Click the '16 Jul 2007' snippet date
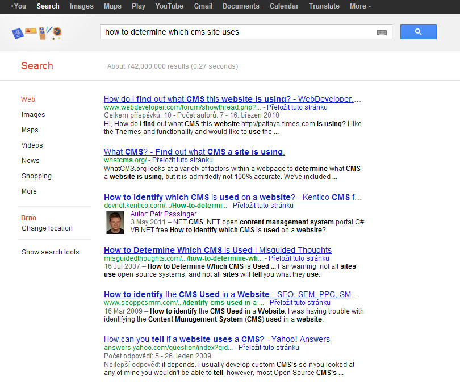Screen dimensions: 460x384 [x=122, y=266]
